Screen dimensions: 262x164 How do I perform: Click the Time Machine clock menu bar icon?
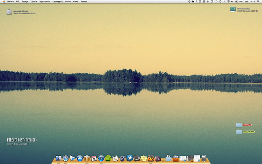(200, 2)
